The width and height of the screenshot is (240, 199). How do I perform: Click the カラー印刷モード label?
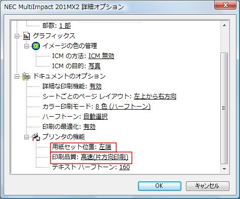(68, 107)
